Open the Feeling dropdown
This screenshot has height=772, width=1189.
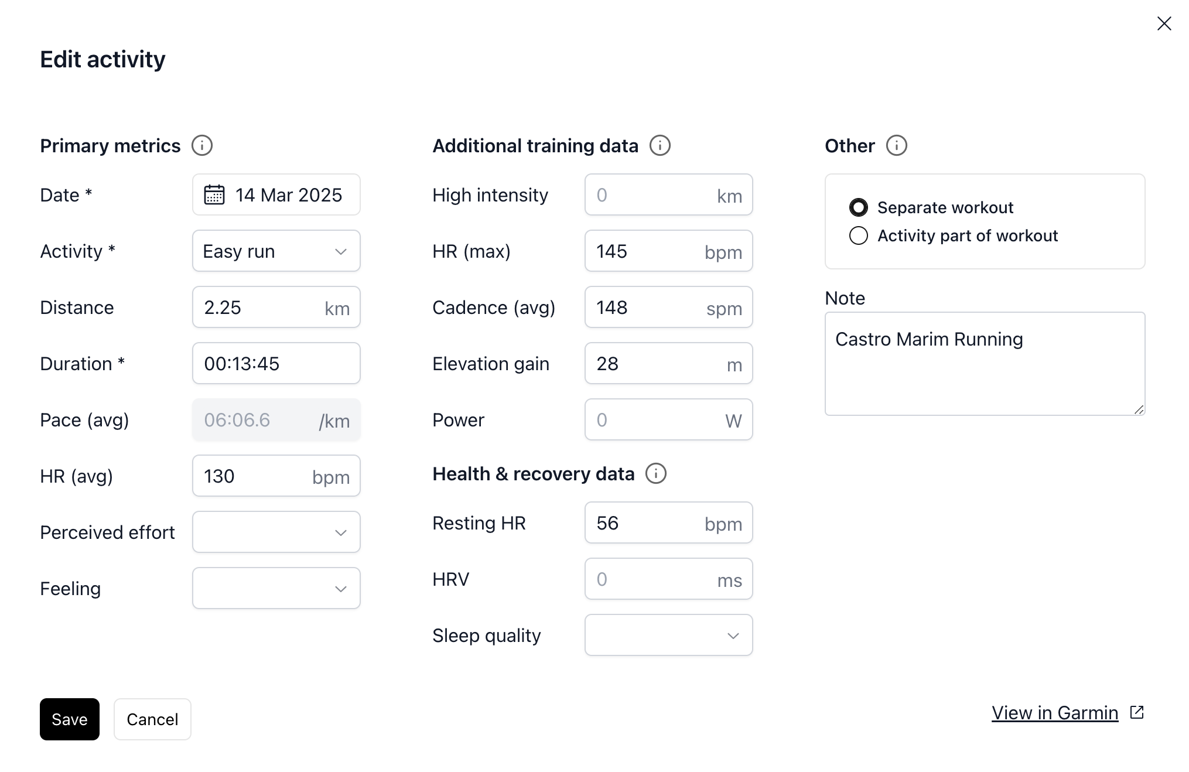276,588
